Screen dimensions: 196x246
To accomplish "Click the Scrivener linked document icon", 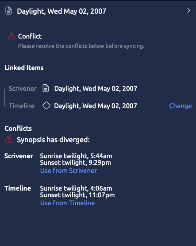I will pyautogui.click(x=46, y=88).
